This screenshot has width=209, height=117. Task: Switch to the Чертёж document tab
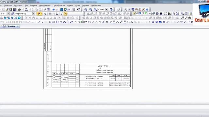[x=11, y=26]
